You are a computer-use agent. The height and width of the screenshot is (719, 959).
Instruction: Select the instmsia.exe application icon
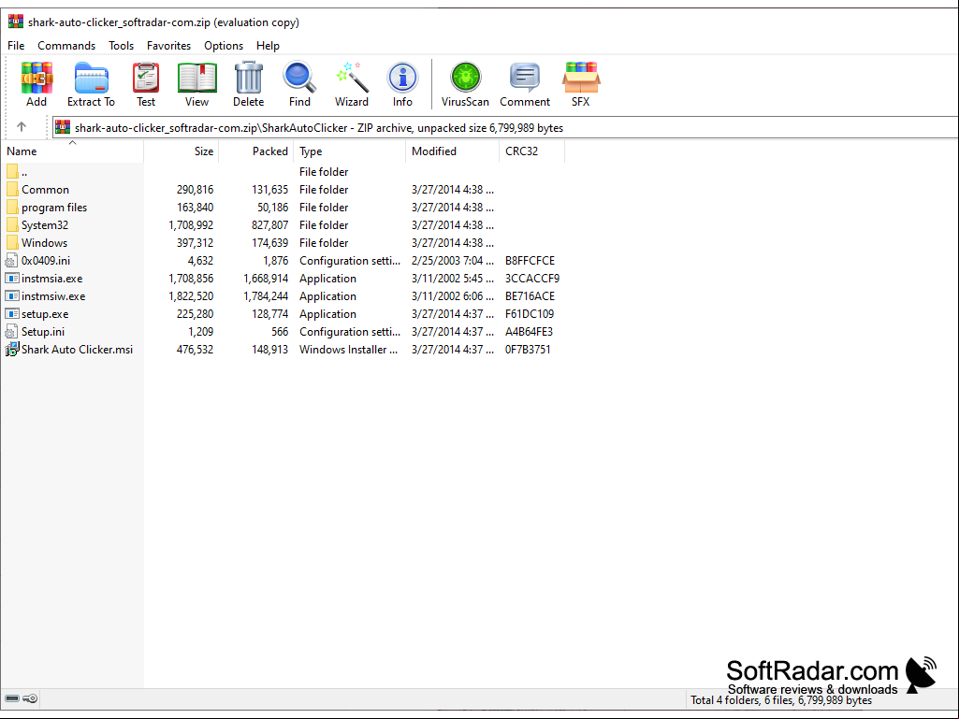coord(11,279)
